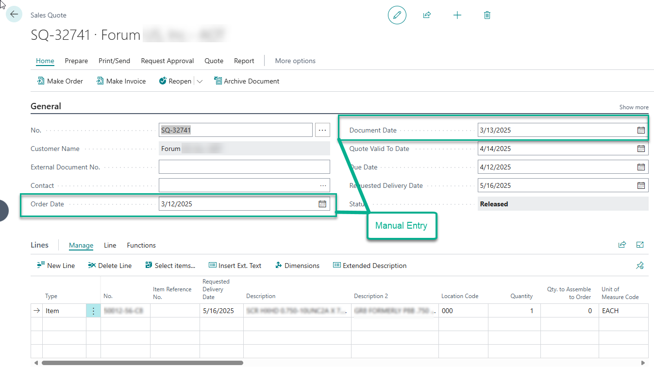Click the left arrow of horizontal scrollbar

click(x=35, y=363)
